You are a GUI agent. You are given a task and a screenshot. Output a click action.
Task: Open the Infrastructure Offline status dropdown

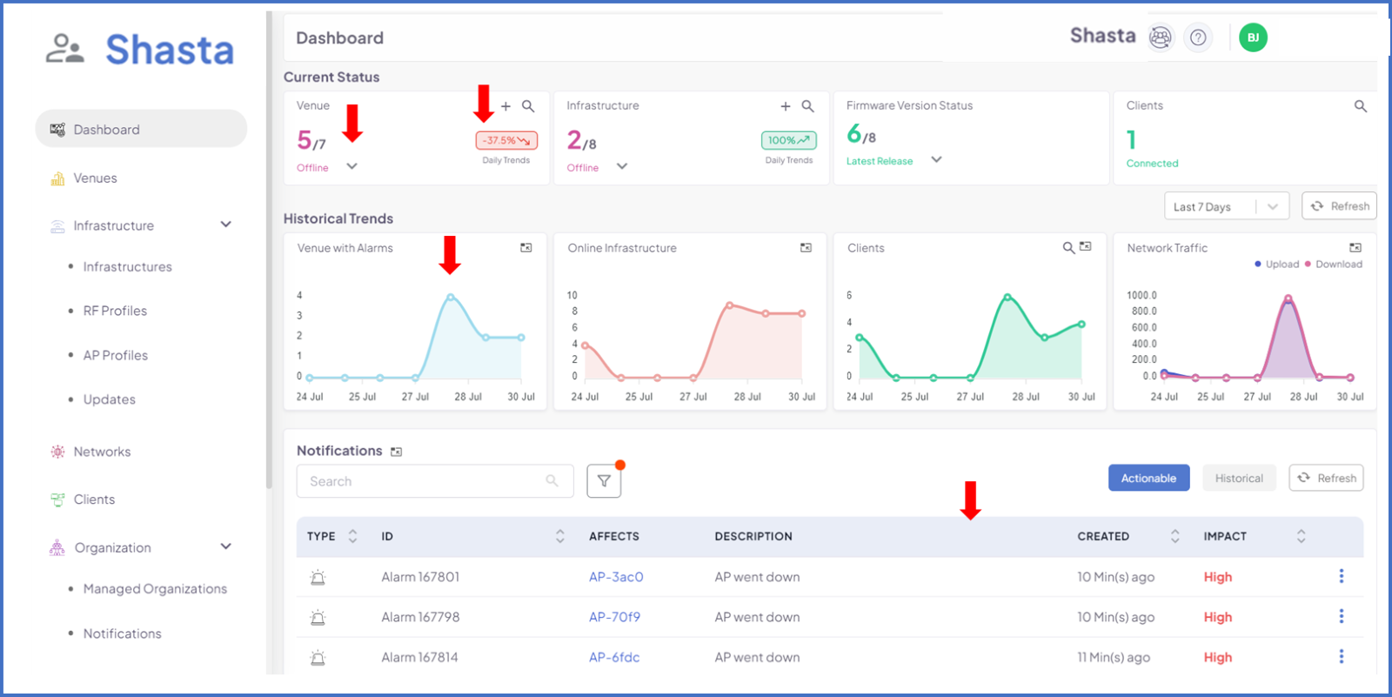point(622,166)
